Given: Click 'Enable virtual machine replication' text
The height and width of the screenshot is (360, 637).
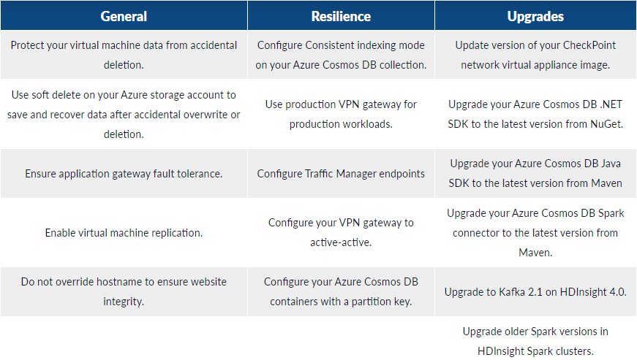Looking at the screenshot, I should coord(124,233).
